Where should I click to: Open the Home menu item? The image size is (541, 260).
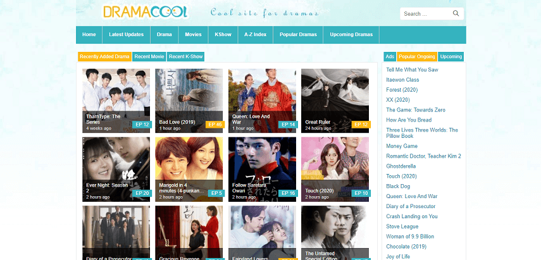point(89,35)
